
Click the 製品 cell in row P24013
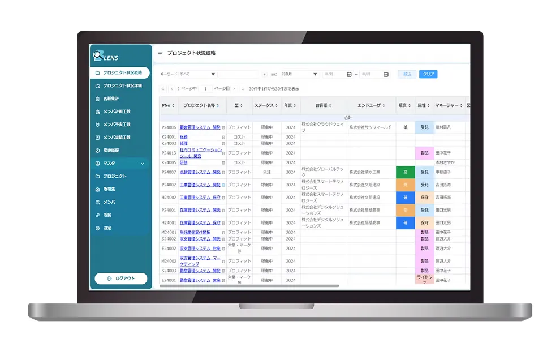click(424, 153)
